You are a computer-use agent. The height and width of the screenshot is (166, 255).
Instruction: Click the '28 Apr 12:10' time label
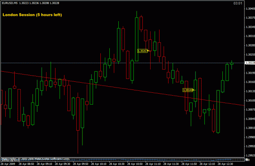[207, 164]
